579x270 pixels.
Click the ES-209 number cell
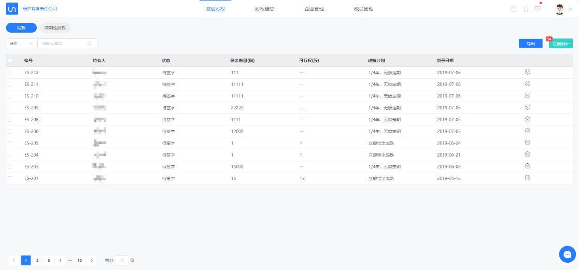(32, 108)
